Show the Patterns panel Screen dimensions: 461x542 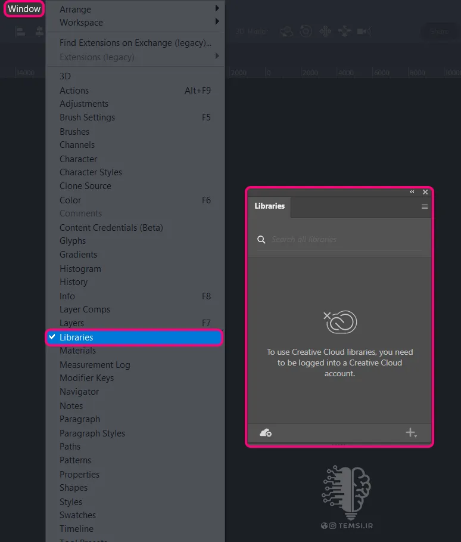tap(135, 460)
